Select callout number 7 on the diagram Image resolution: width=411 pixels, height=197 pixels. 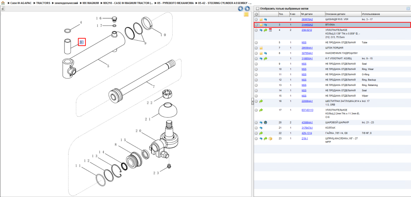(154, 86)
